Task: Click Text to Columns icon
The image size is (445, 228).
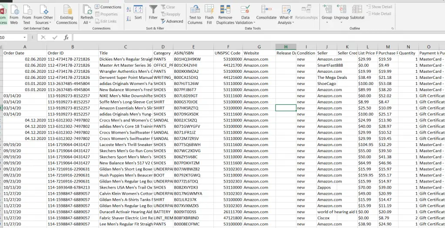Action: coord(195,15)
